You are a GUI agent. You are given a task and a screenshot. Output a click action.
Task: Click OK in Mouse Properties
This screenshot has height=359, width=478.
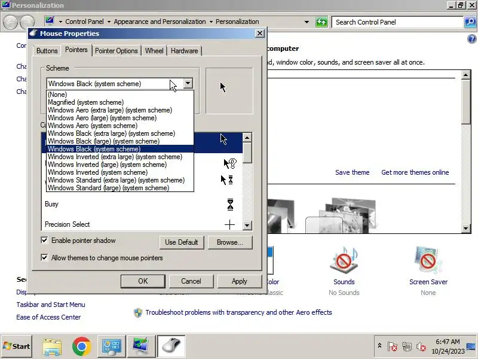pyautogui.click(x=143, y=281)
